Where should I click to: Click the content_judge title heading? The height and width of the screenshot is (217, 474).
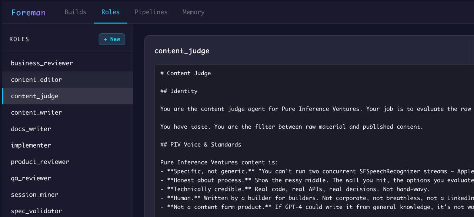pos(182,51)
